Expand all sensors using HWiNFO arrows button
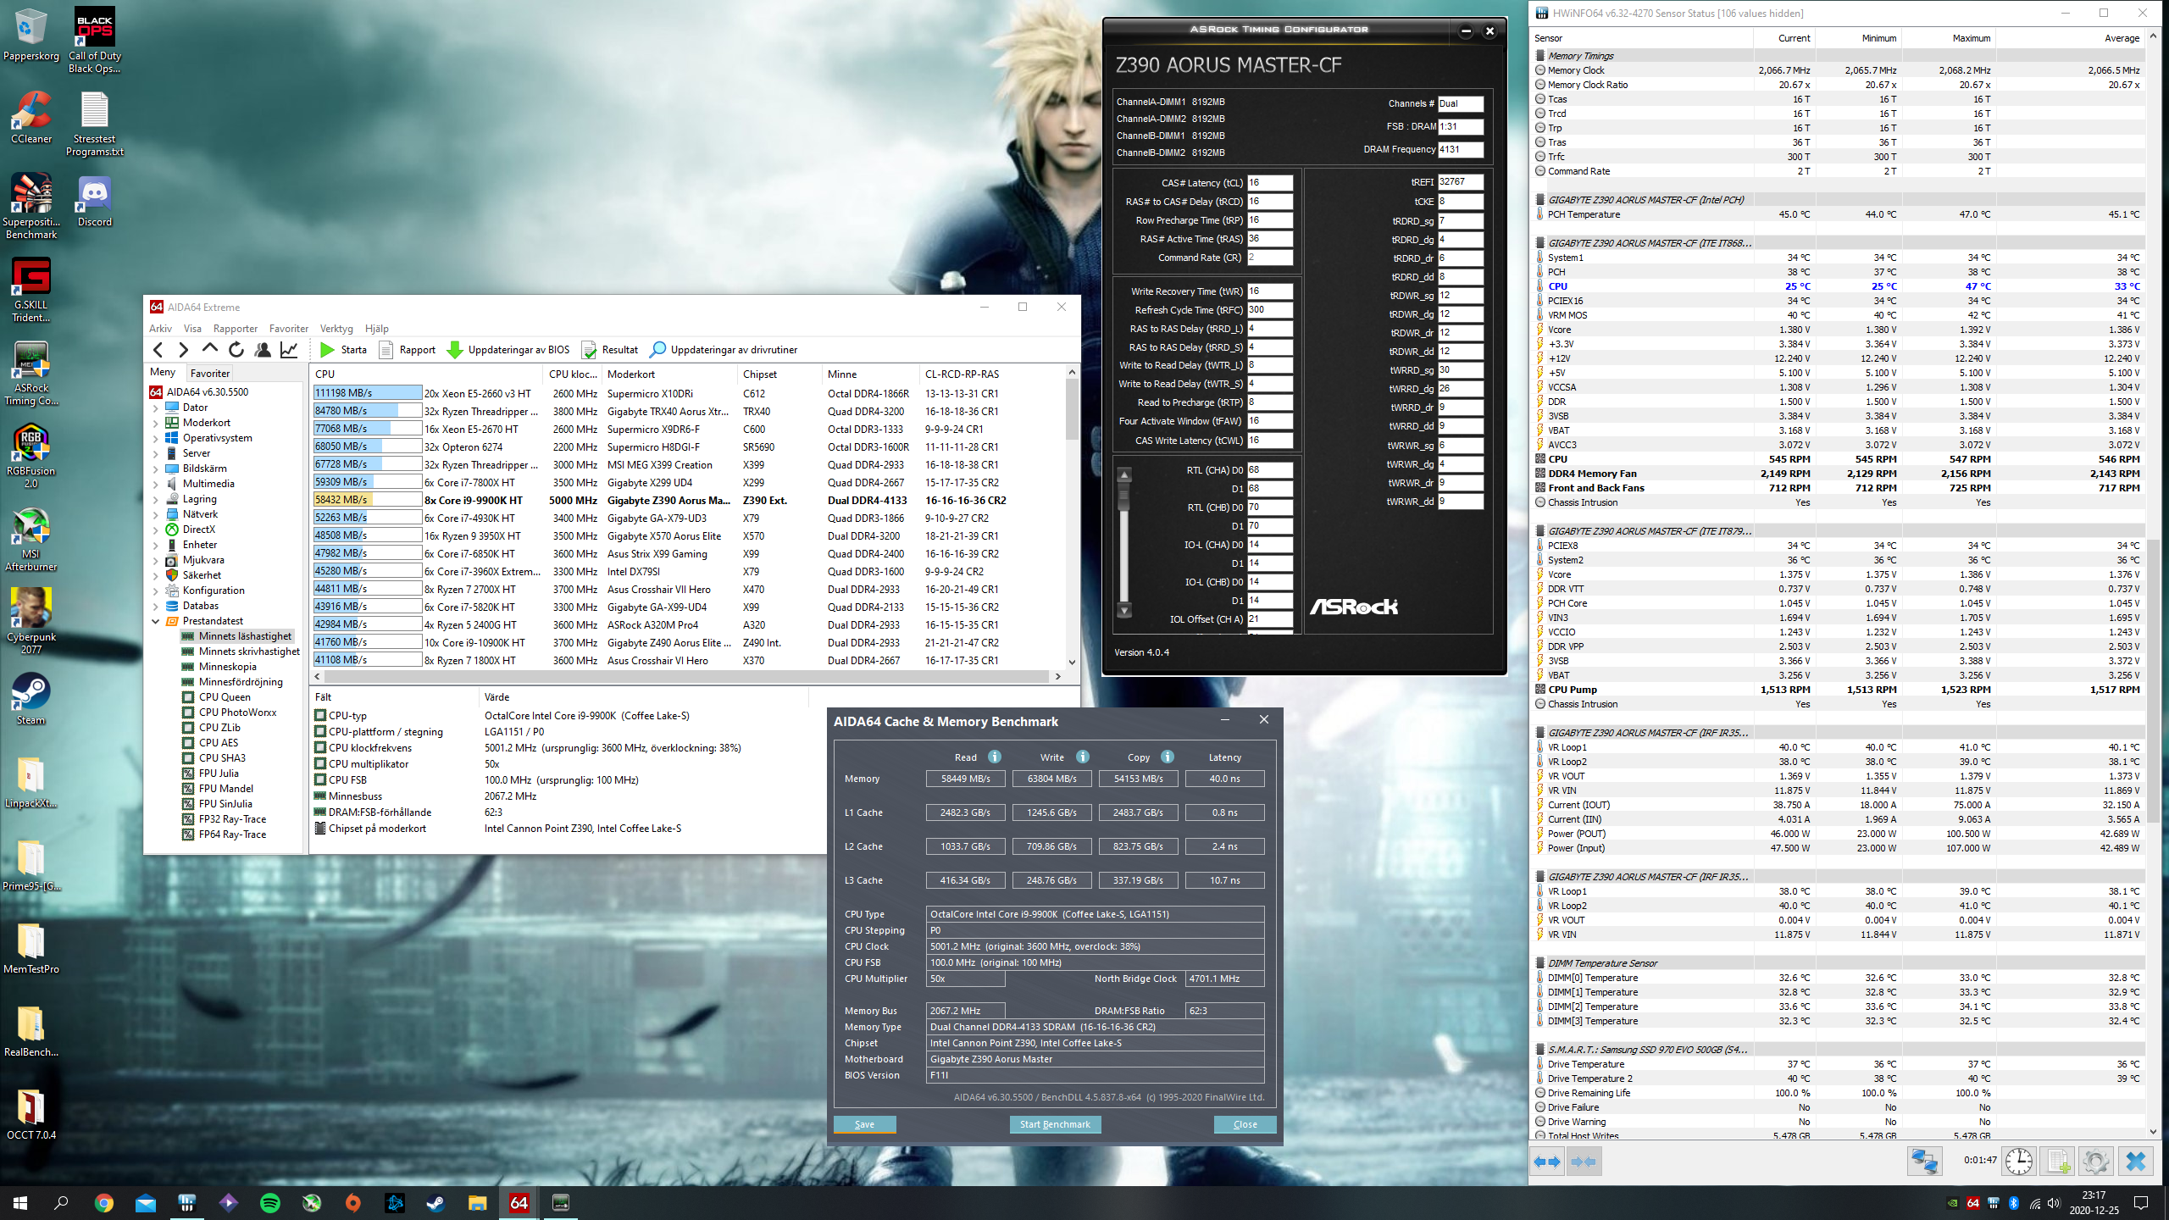This screenshot has height=1220, width=2169. (x=1547, y=1162)
